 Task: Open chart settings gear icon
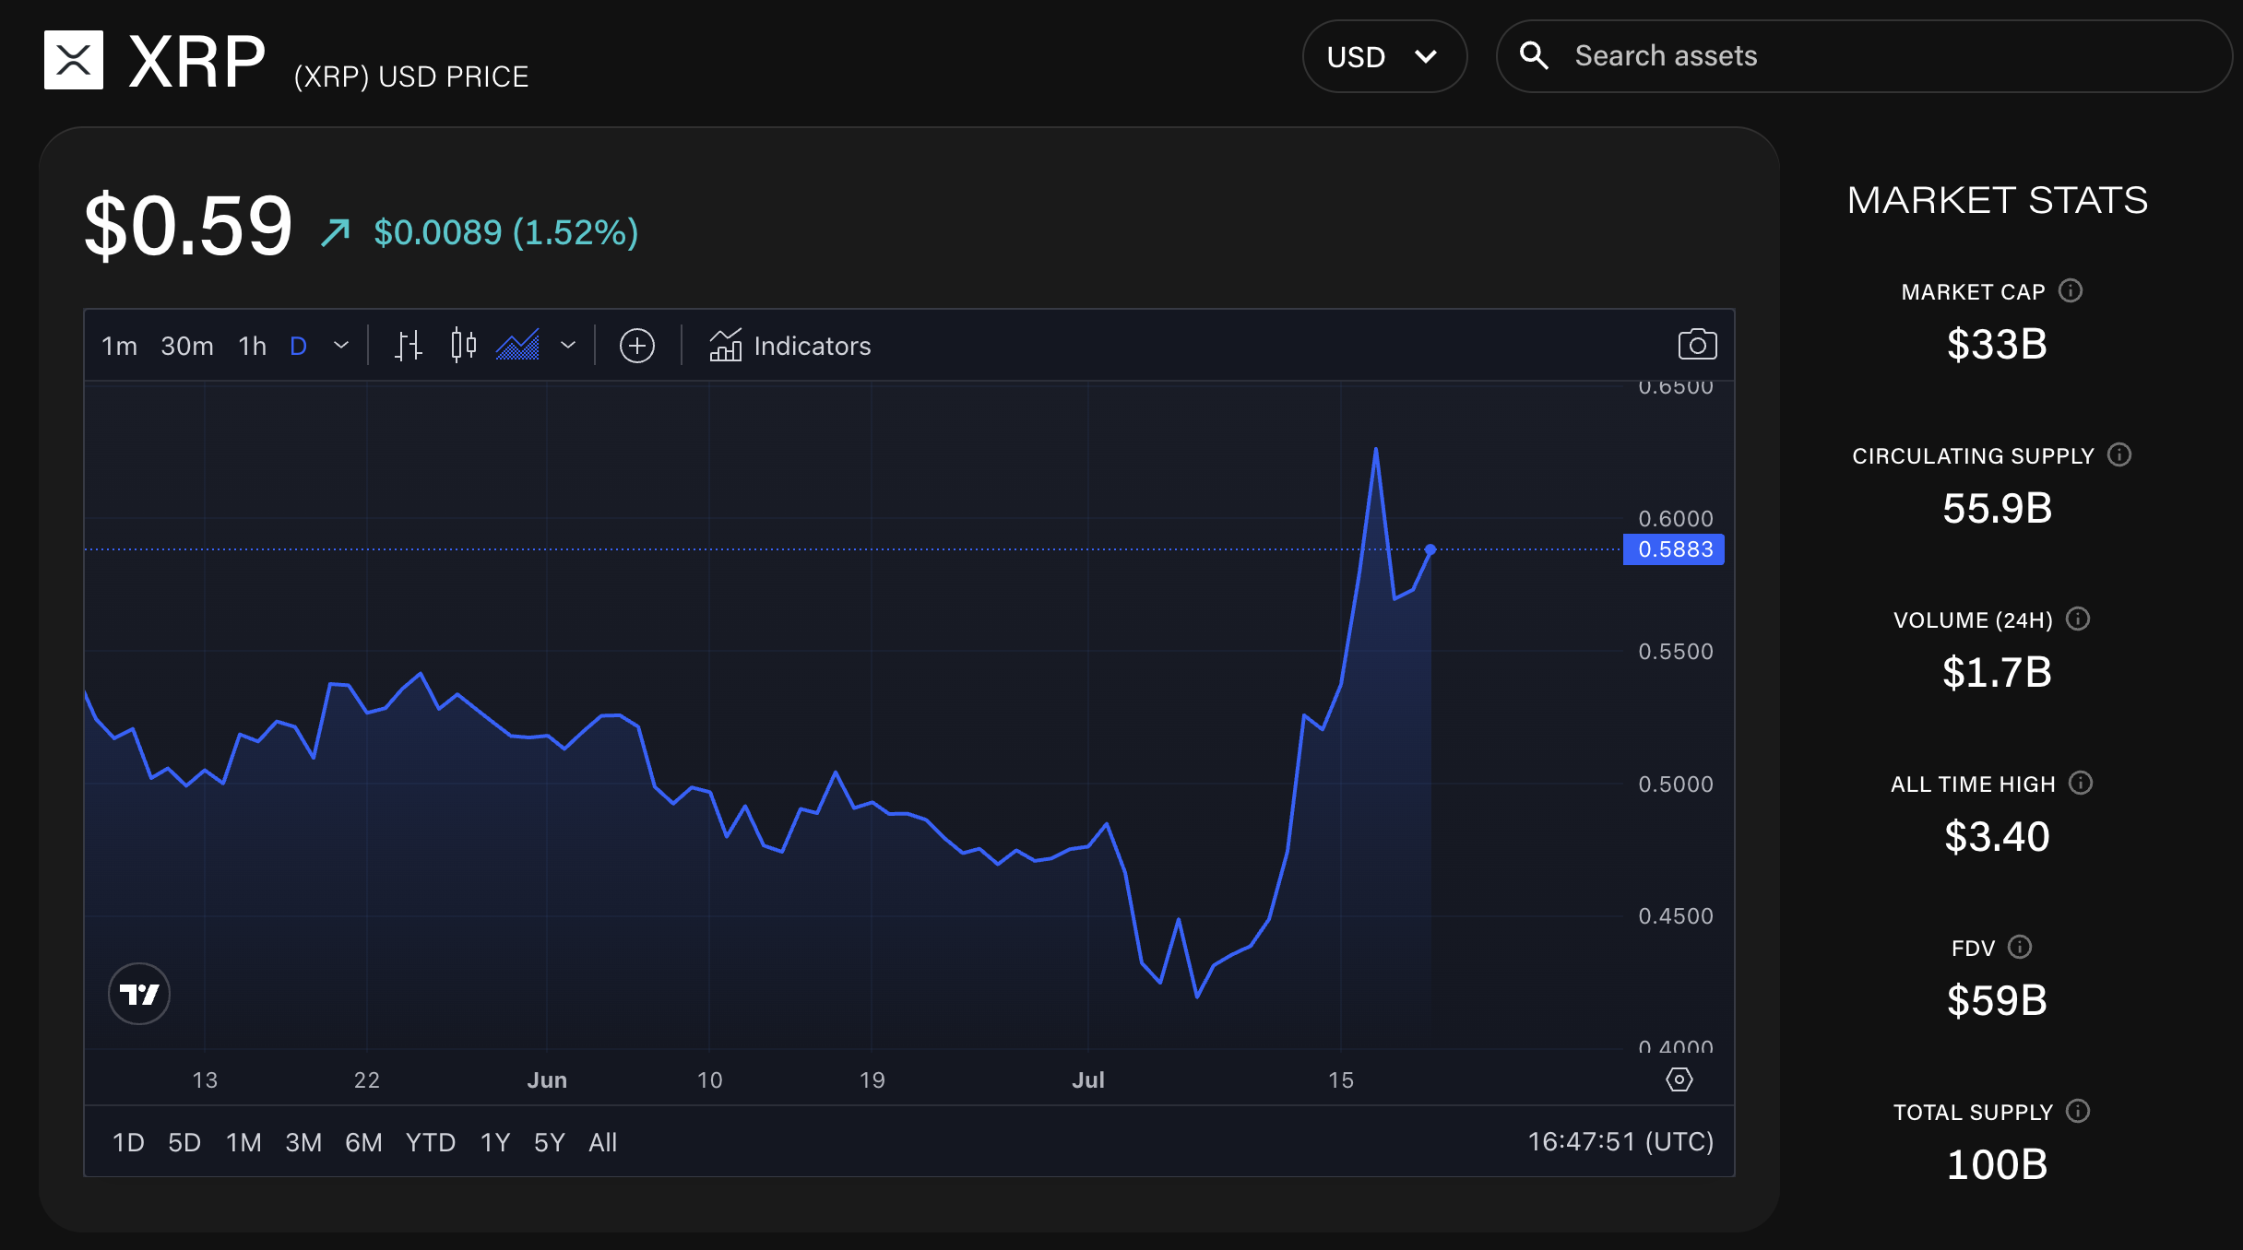[x=1679, y=1079]
